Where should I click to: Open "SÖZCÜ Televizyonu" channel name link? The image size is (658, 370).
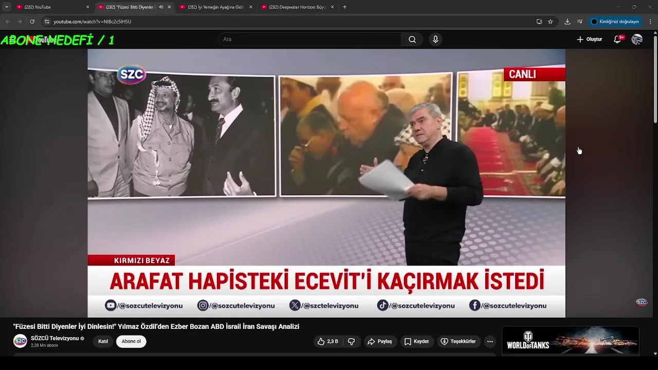tap(54, 338)
